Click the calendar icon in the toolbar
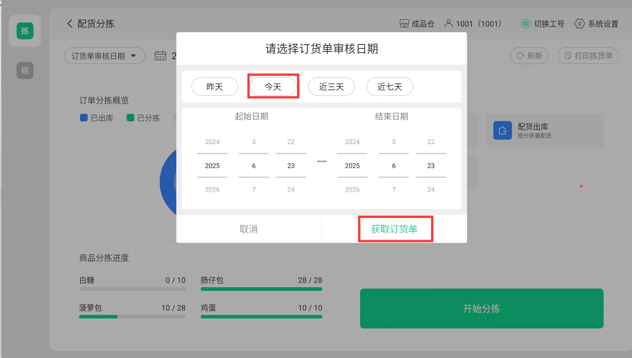 click(x=160, y=56)
